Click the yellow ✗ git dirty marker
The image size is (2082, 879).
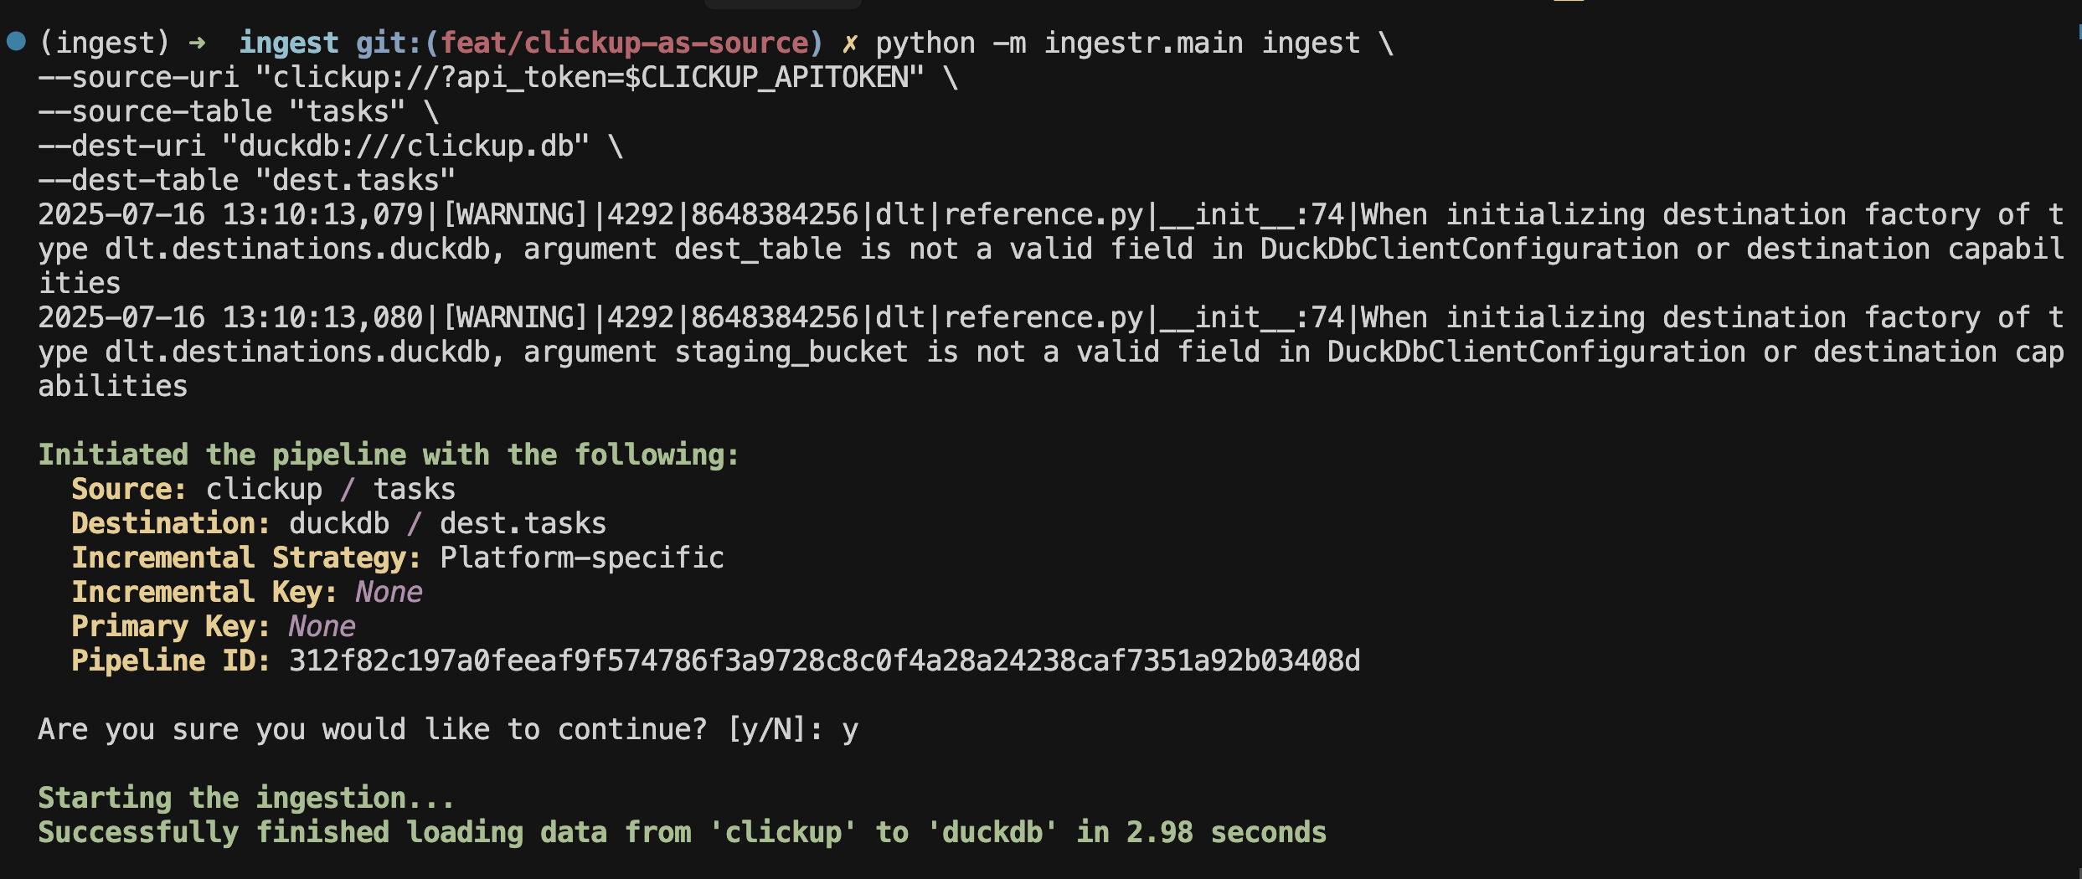click(850, 43)
